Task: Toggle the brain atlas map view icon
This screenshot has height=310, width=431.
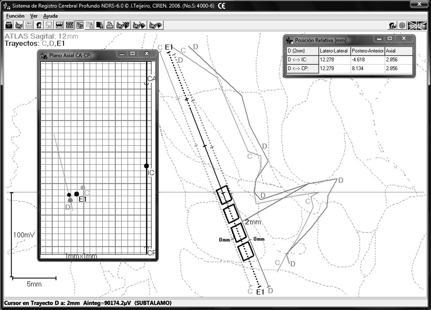Action: 80,26
